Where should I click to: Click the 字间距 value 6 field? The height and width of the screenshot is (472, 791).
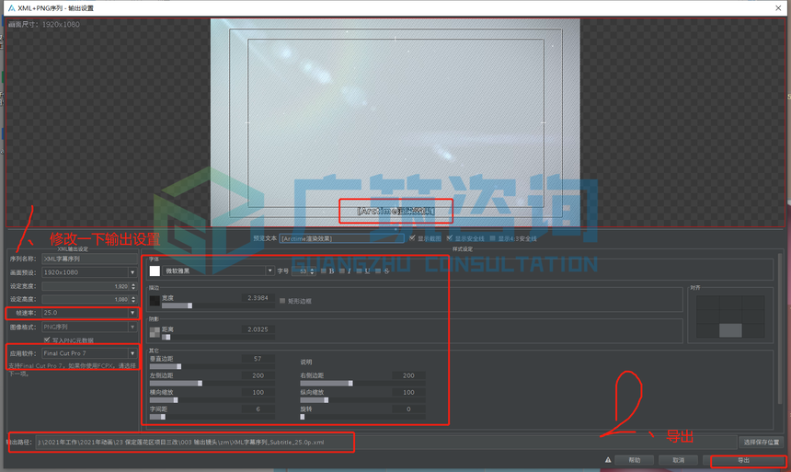(x=258, y=409)
